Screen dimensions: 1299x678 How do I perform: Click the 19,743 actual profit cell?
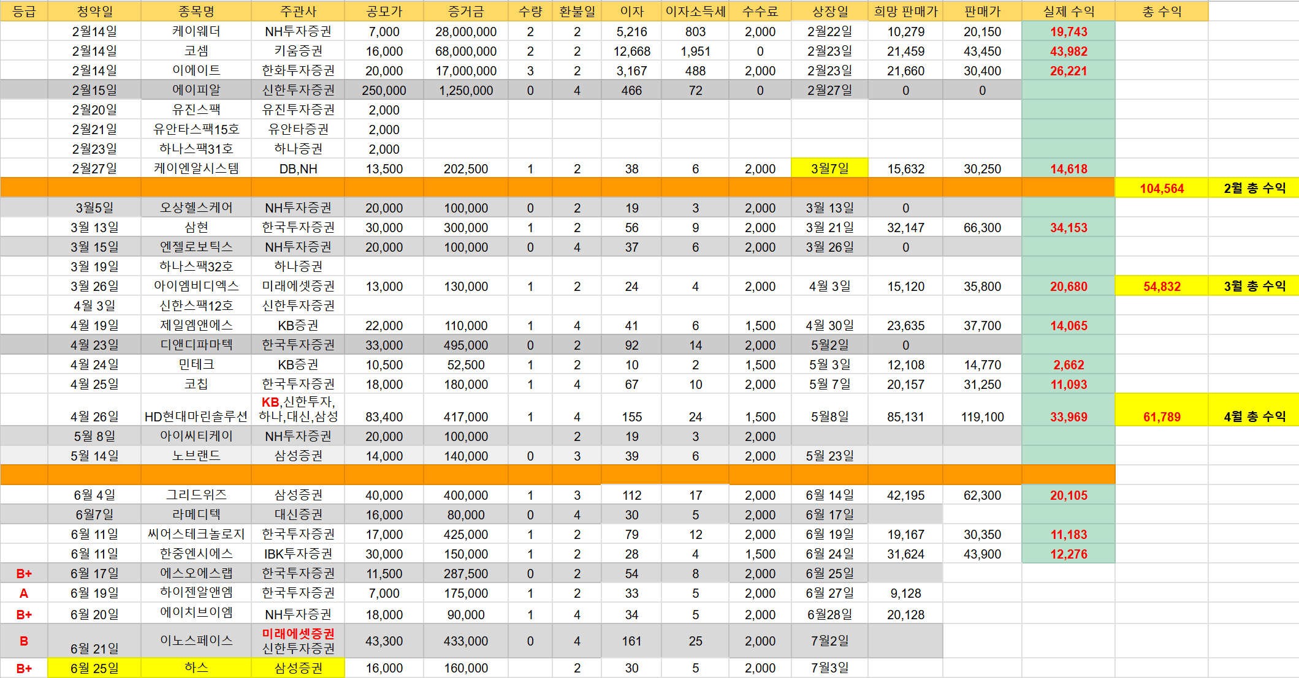coord(1069,31)
